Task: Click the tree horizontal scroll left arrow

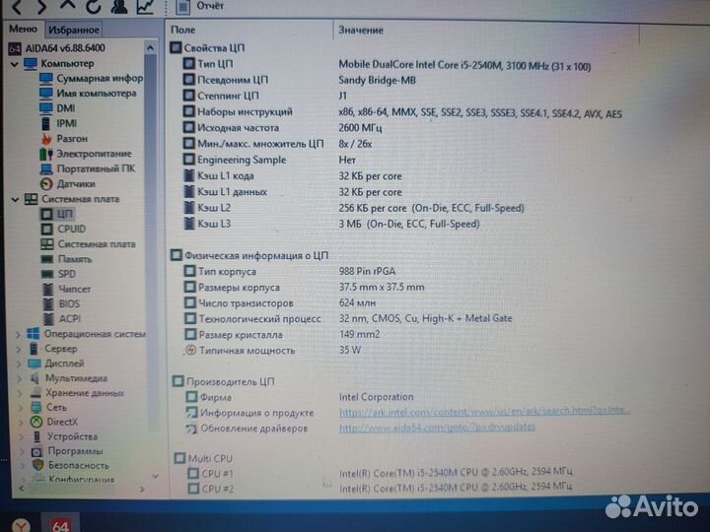Action: point(22,488)
